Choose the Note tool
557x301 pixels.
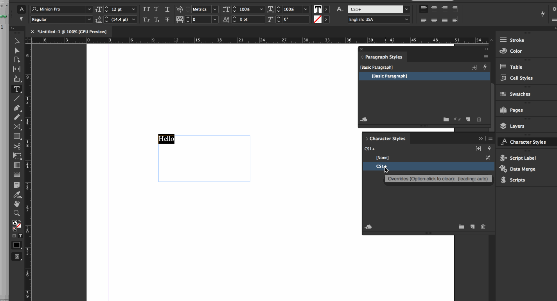[x=17, y=185]
